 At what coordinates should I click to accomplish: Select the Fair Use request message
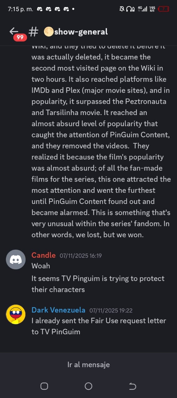99,326
